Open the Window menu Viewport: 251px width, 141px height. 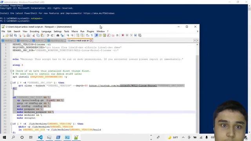pos(100,31)
